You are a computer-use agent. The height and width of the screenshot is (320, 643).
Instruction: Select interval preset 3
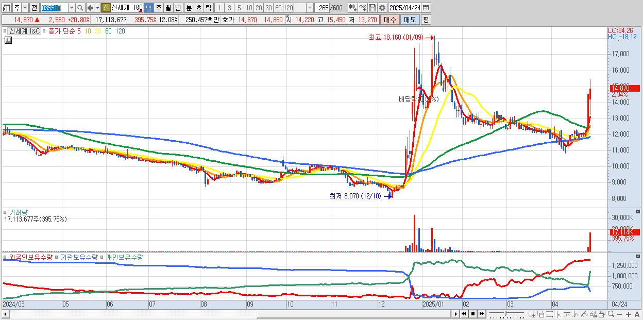coord(229,8)
